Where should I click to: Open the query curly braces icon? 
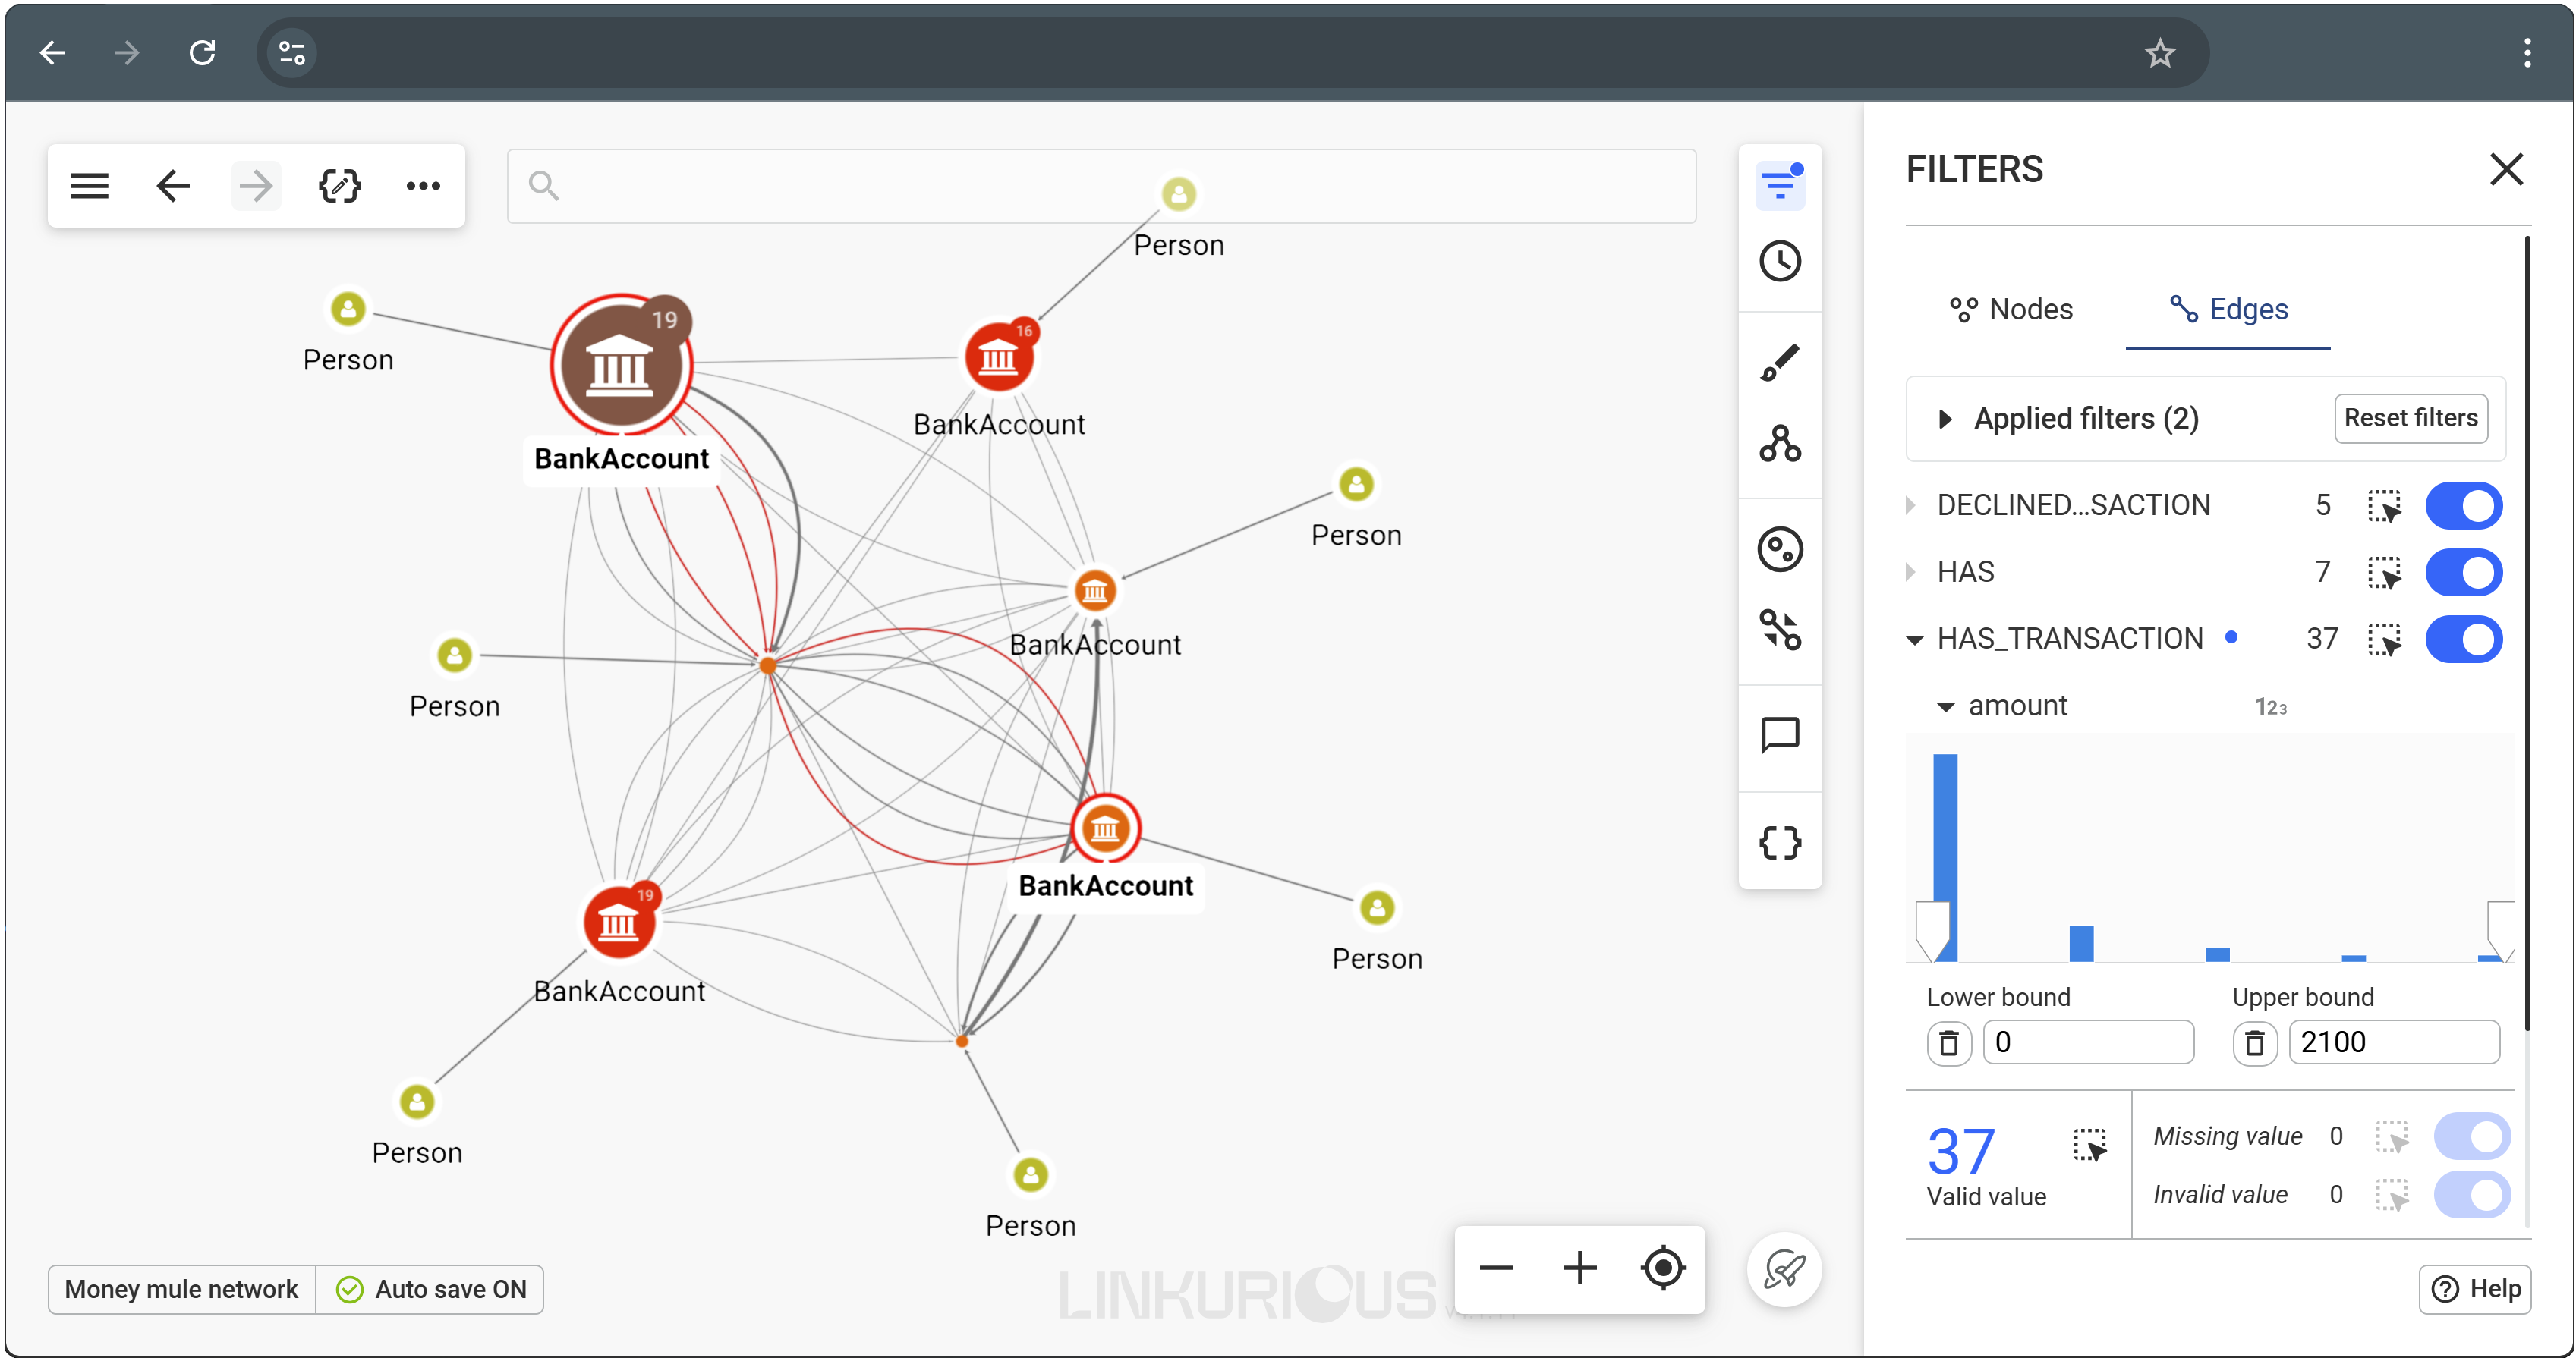tap(1779, 842)
